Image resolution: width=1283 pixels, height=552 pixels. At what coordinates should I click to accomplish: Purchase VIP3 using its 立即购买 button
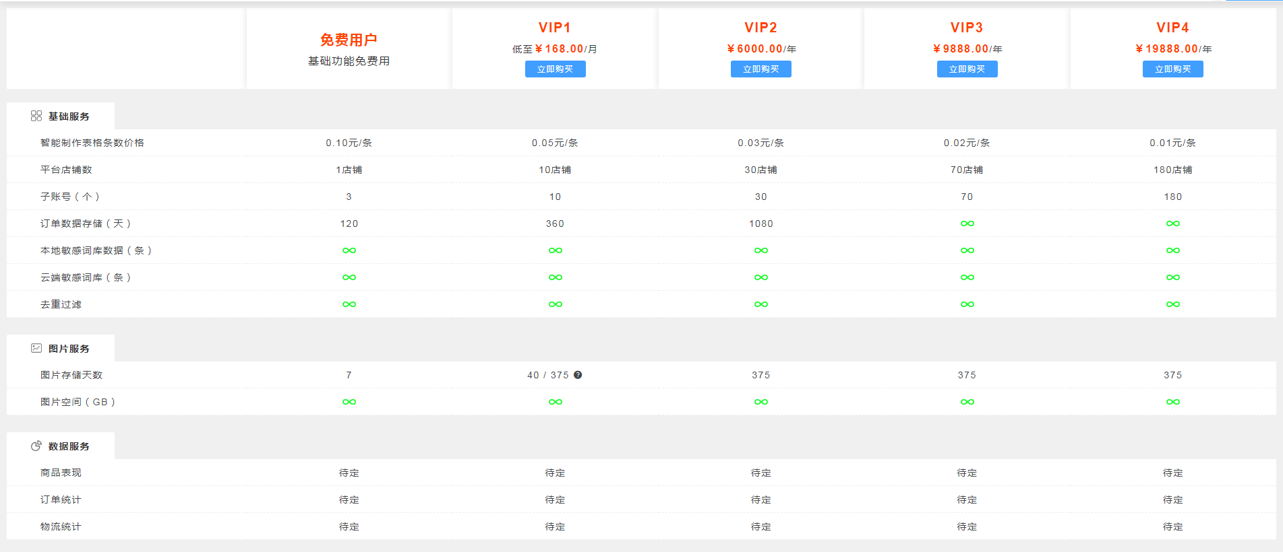(967, 69)
